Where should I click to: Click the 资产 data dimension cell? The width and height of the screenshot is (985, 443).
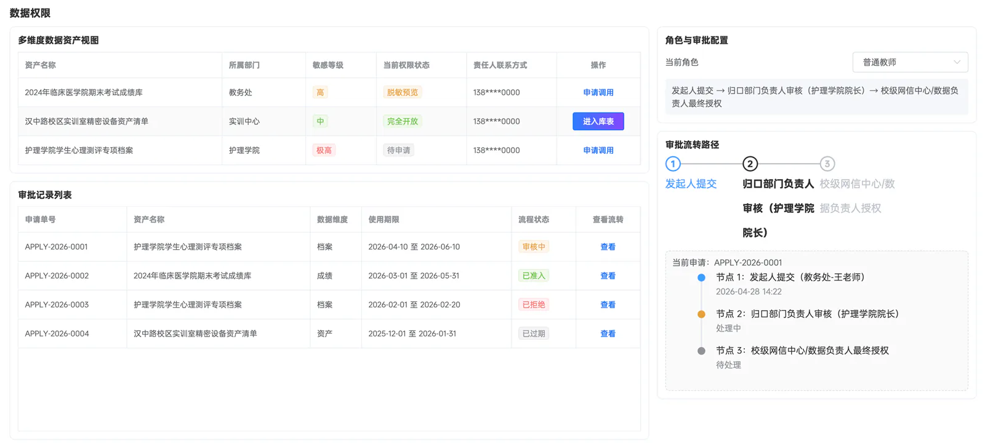[x=324, y=333]
